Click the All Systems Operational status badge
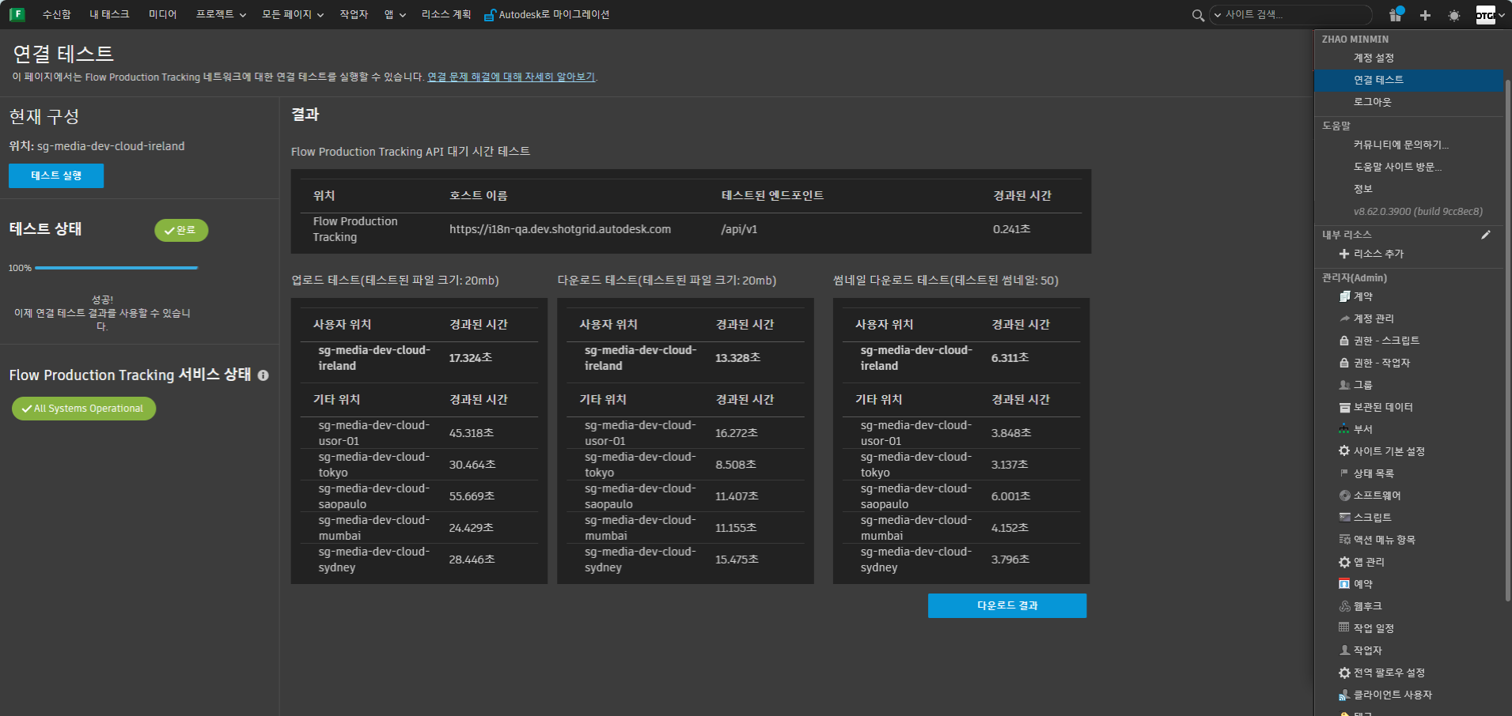1512x716 pixels. click(x=84, y=409)
